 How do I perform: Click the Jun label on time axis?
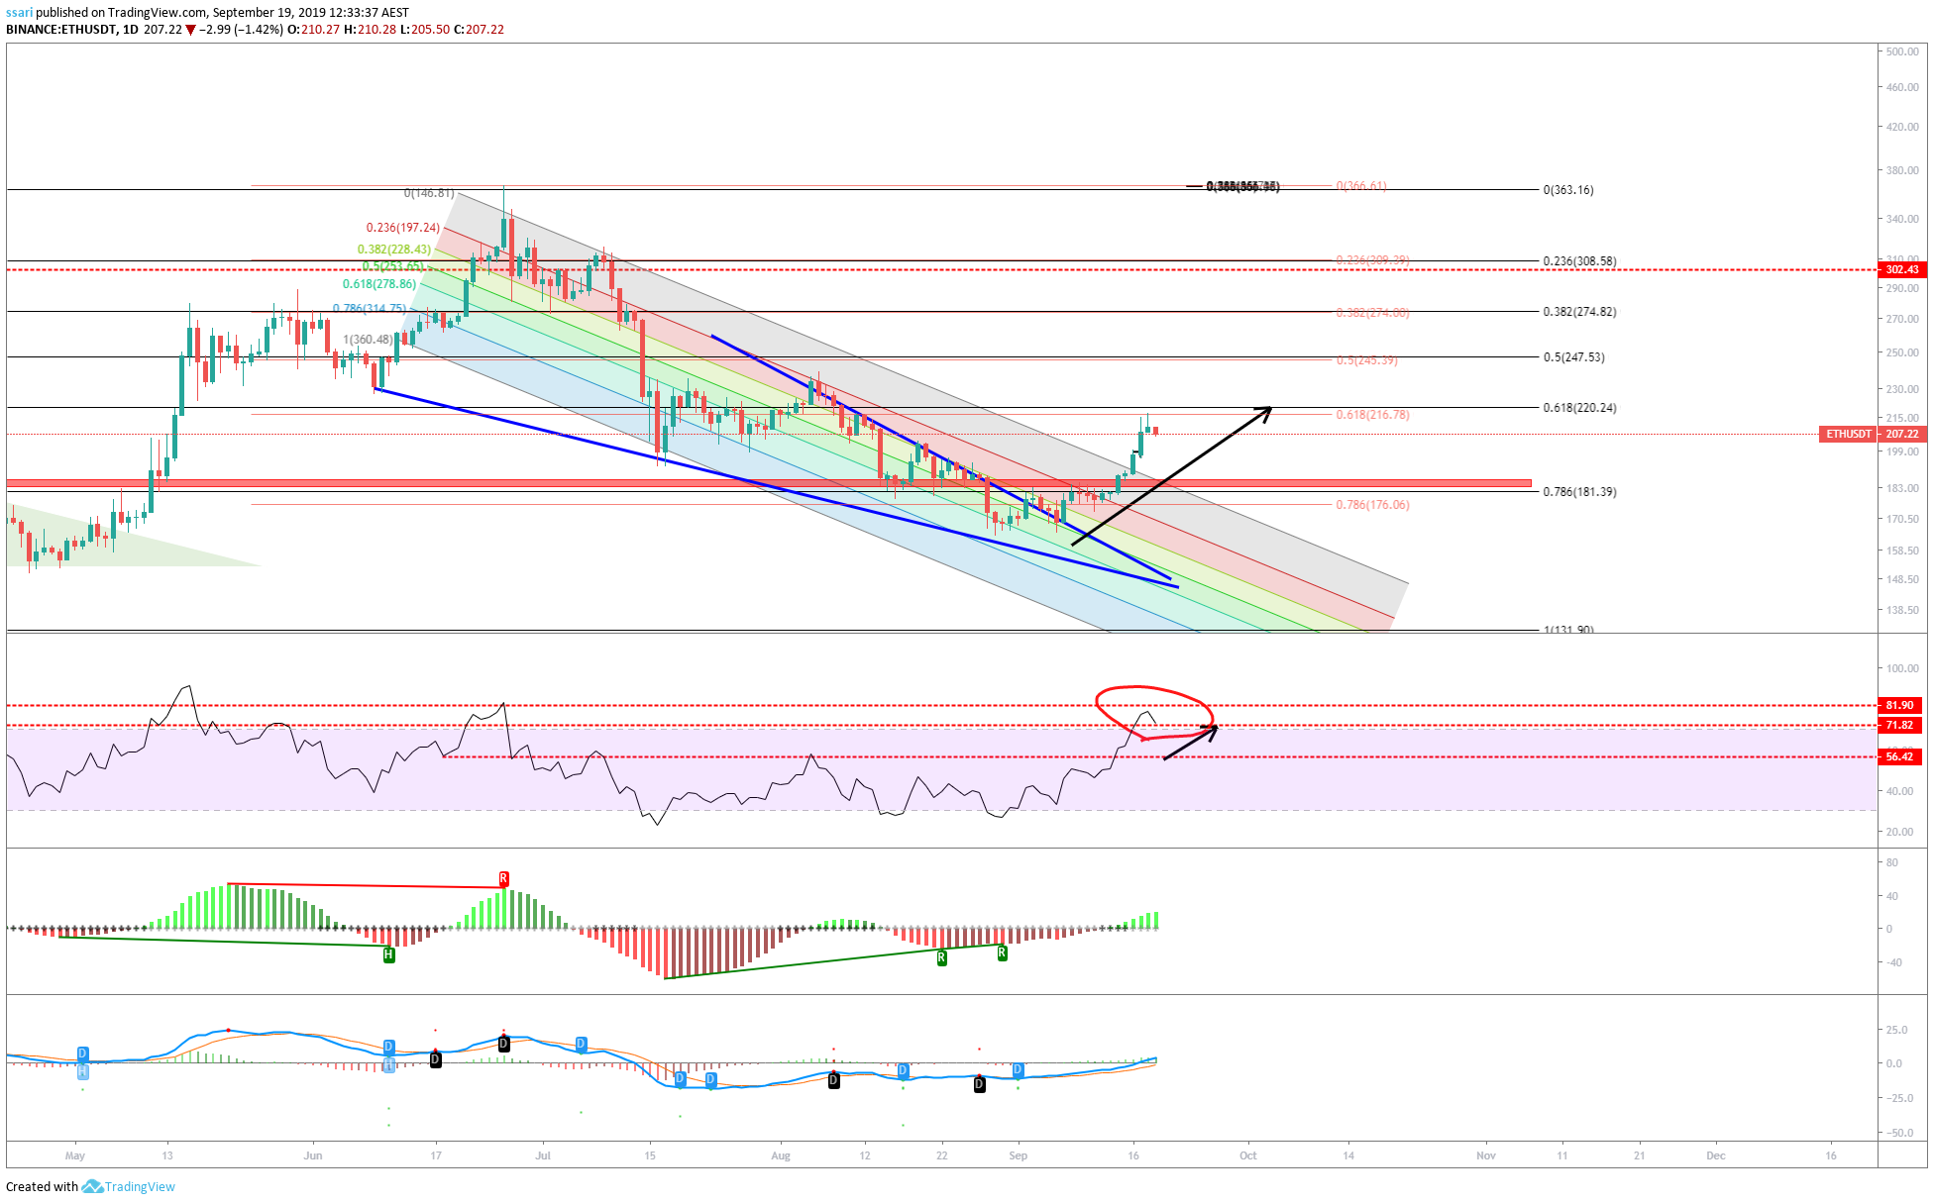(313, 1155)
